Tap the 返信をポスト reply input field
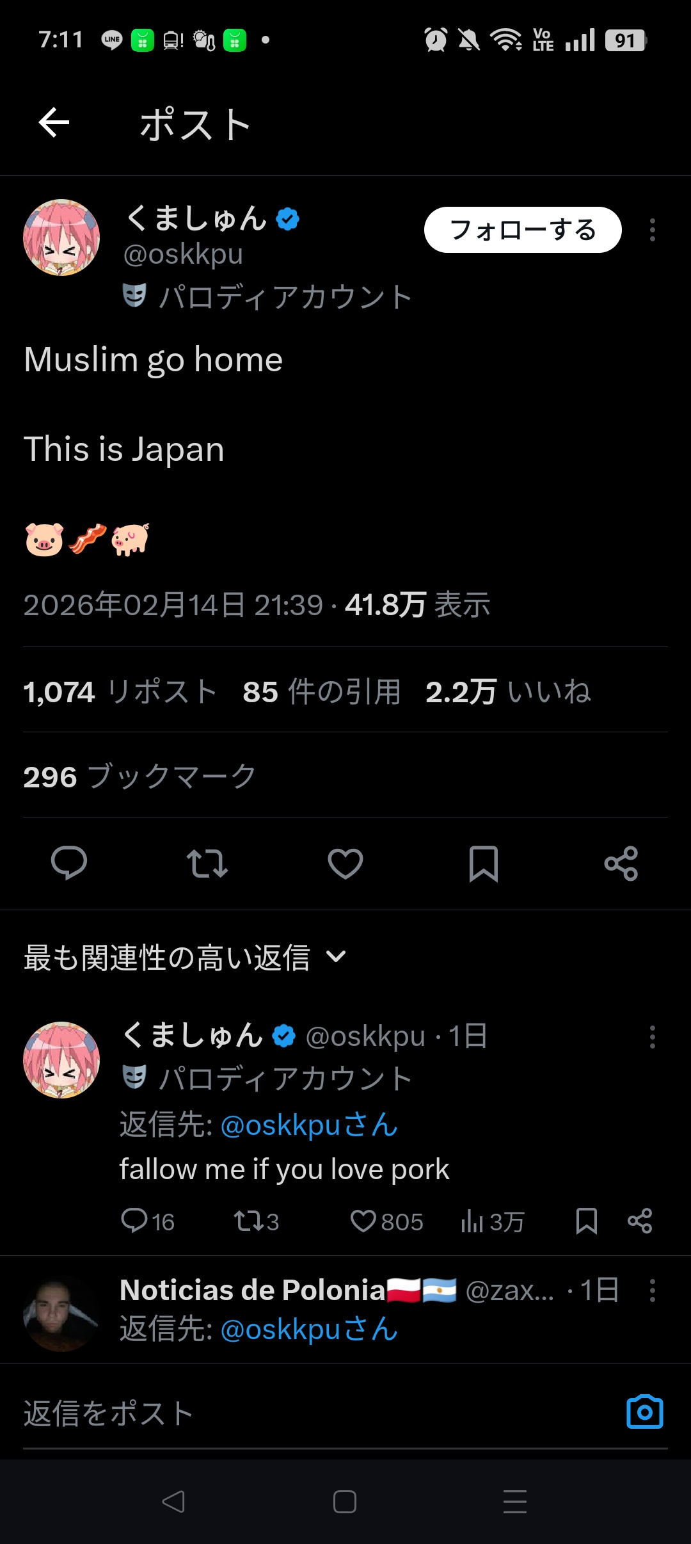The height and width of the screenshot is (1544, 691). pyautogui.click(x=320, y=1413)
